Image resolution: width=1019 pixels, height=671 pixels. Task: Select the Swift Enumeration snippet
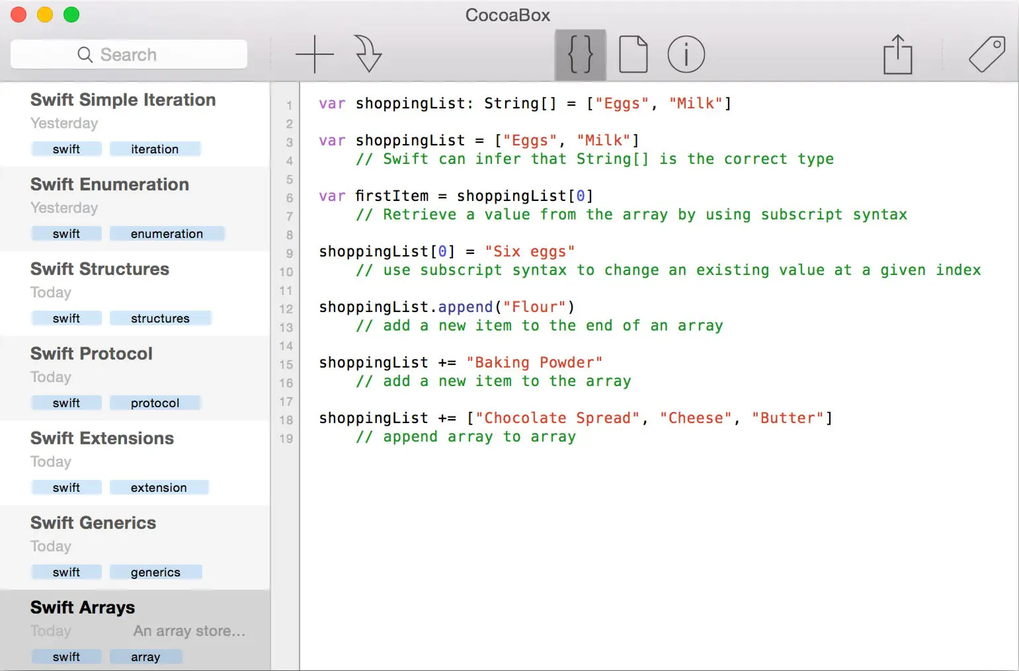tap(135, 209)
